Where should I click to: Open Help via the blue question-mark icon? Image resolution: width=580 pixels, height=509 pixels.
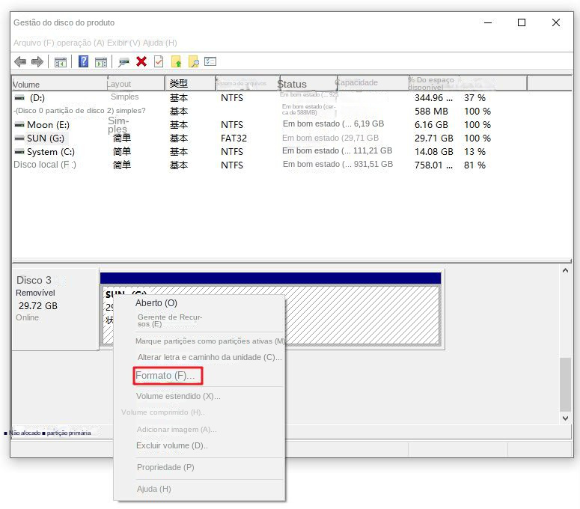(x=84, y=61)
